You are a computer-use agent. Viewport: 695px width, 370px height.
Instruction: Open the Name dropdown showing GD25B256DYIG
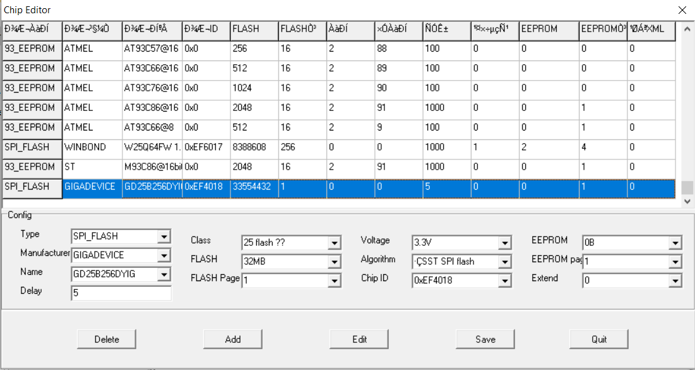pyautogui.click(x=164, y=274)
